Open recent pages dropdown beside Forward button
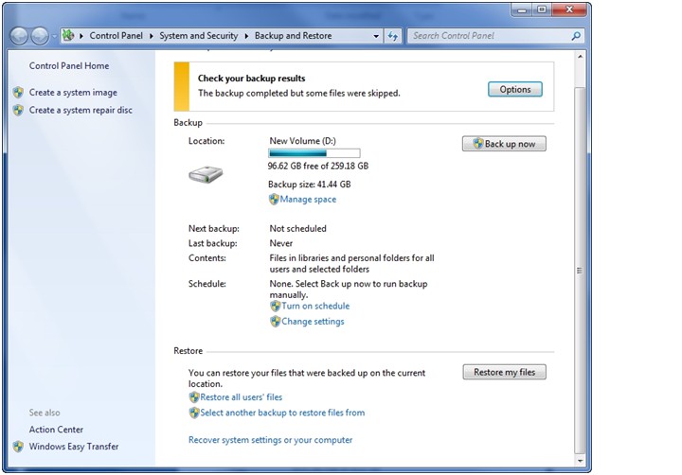682x475 pixels. click(x=54, y=36)
